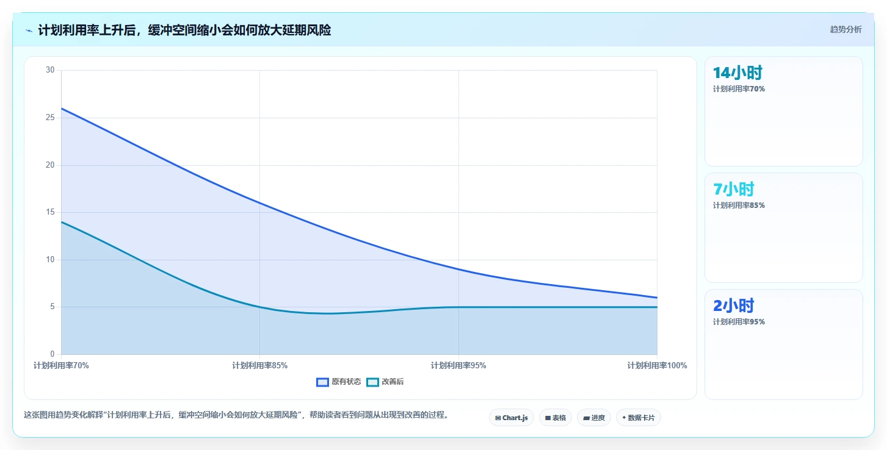887x450 pixels.
Task: Click the y-axis tick label 20
Action: coord(50,165)
